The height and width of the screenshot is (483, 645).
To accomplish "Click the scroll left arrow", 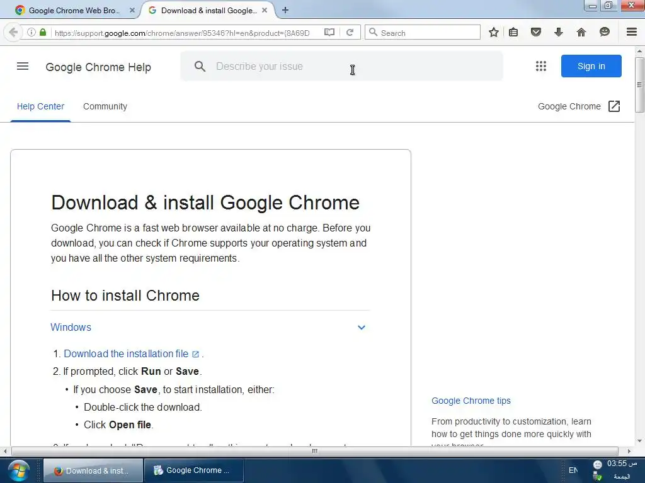I will (5, 451).
